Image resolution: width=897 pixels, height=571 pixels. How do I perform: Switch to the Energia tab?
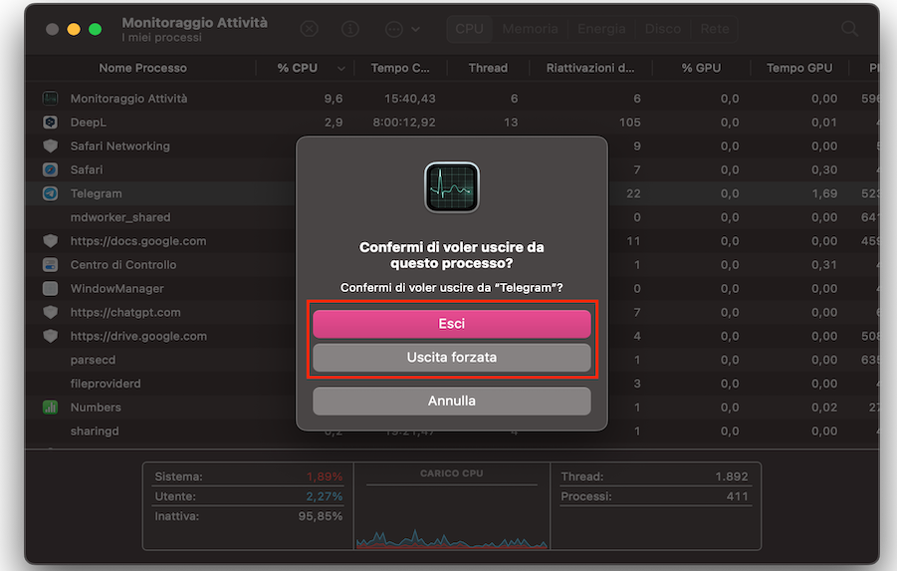coord(600,29)
